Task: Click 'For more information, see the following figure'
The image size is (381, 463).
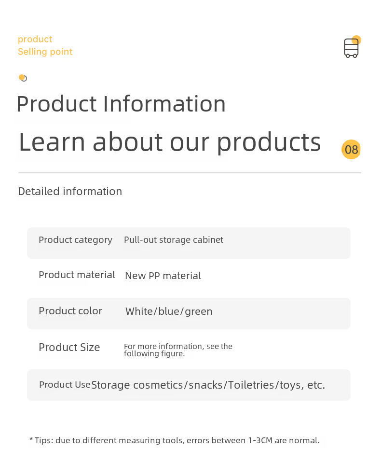Action: [x=178, y=350]
